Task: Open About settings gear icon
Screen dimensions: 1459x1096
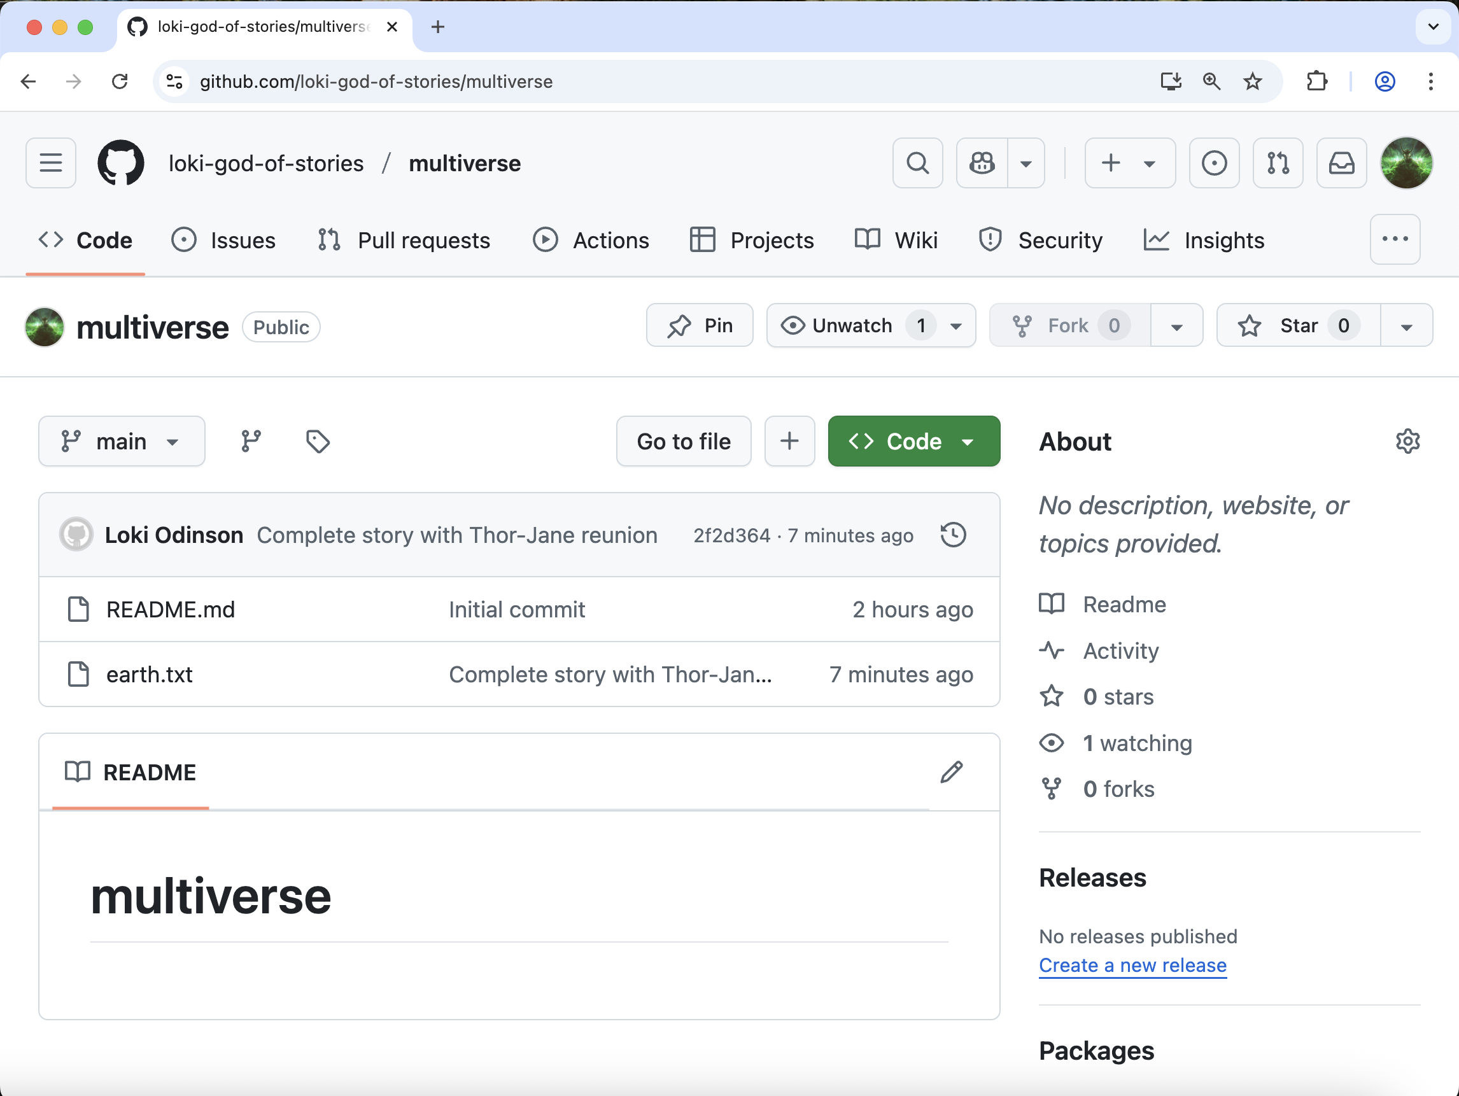Action: pos(1407,441)
